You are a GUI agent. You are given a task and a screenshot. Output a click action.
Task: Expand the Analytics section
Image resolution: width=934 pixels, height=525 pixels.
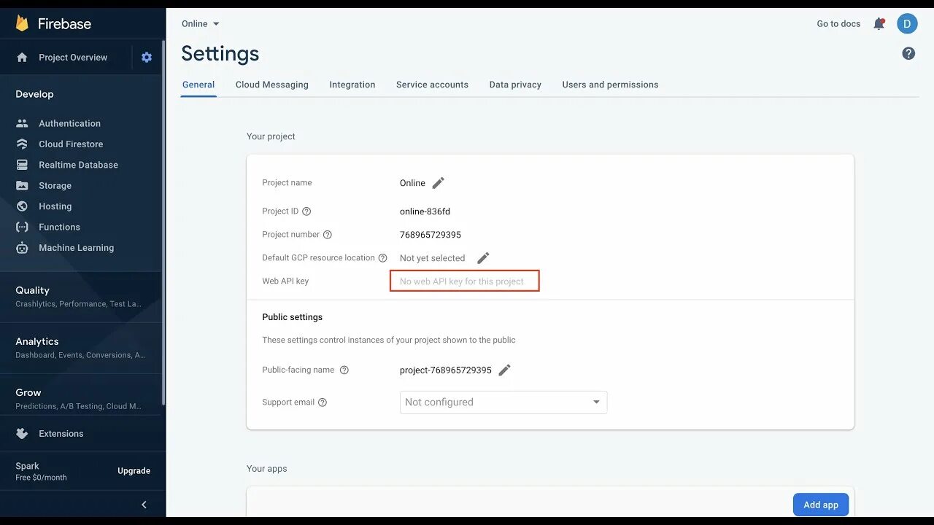coord(80,347)
